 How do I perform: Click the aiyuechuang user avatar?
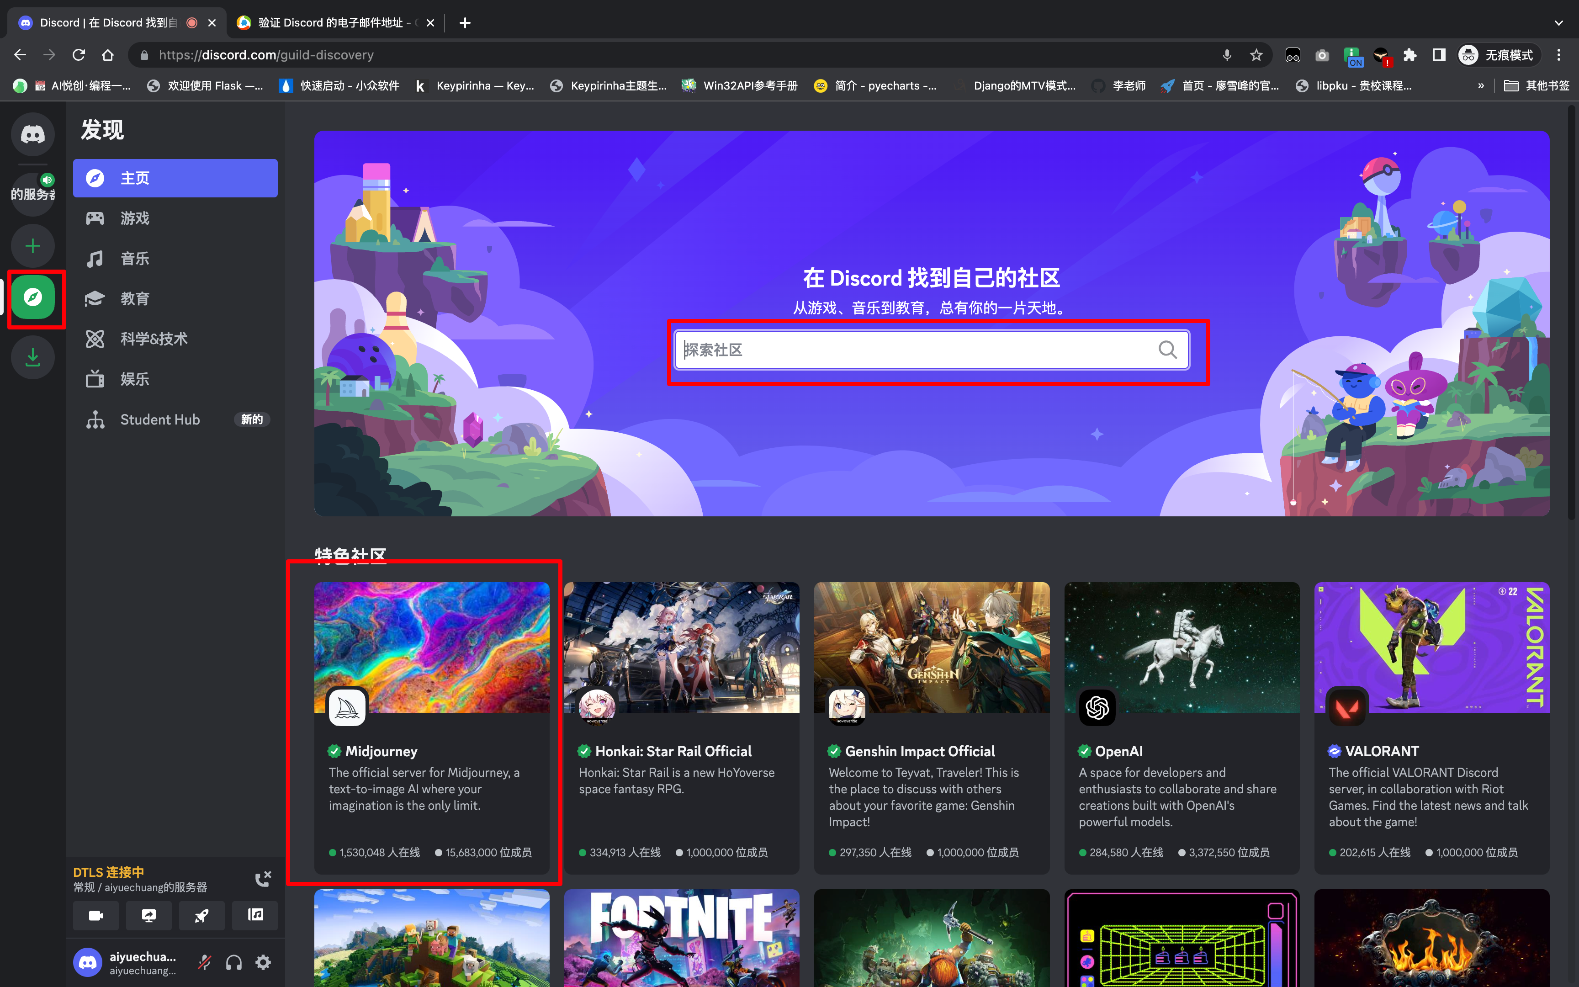pos(87,962)
